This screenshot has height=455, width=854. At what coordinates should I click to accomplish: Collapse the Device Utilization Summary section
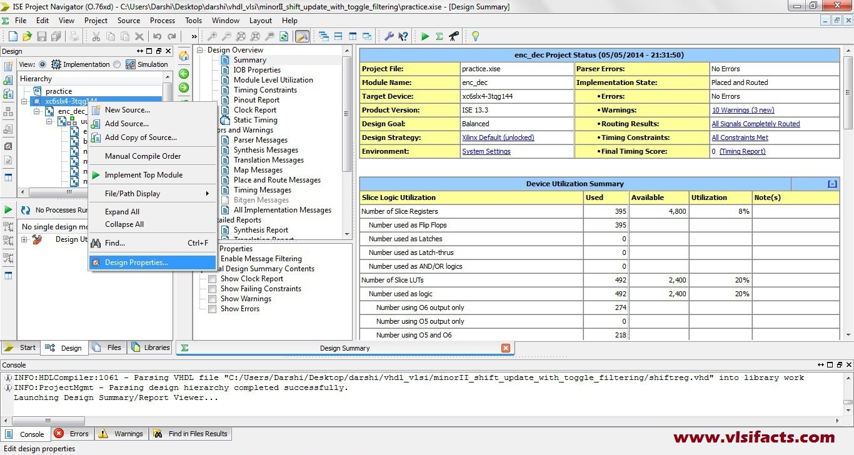click(832, 184)
